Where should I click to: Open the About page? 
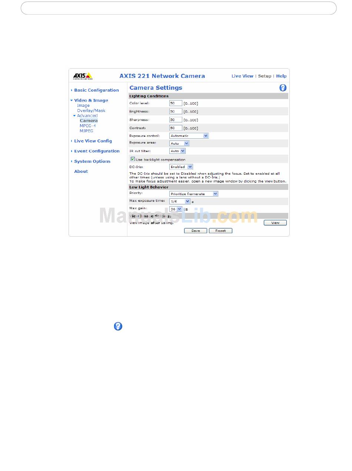(x=81, y=171)
